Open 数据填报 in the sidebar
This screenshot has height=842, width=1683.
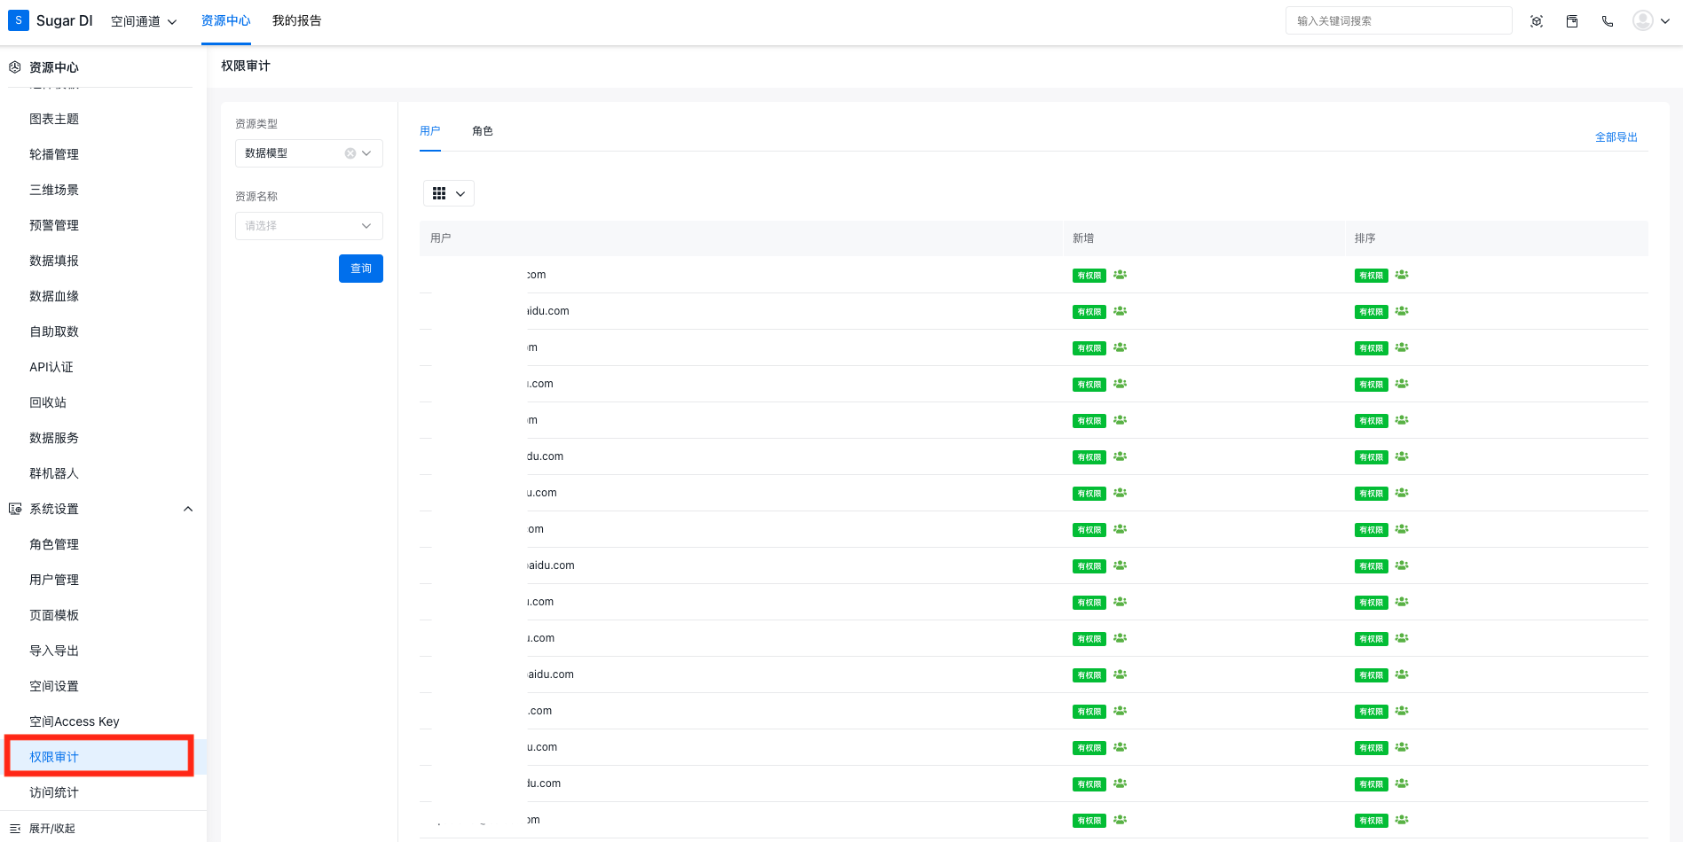click(54, 261)
